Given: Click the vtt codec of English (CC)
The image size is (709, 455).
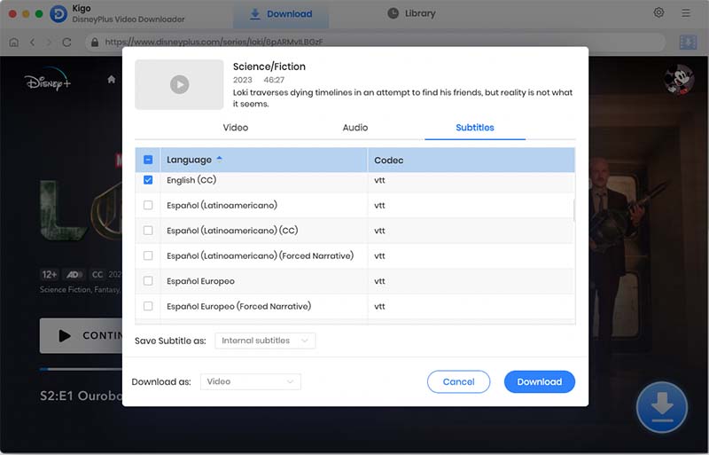Looking at the screenshot, I should click(379, 180).
